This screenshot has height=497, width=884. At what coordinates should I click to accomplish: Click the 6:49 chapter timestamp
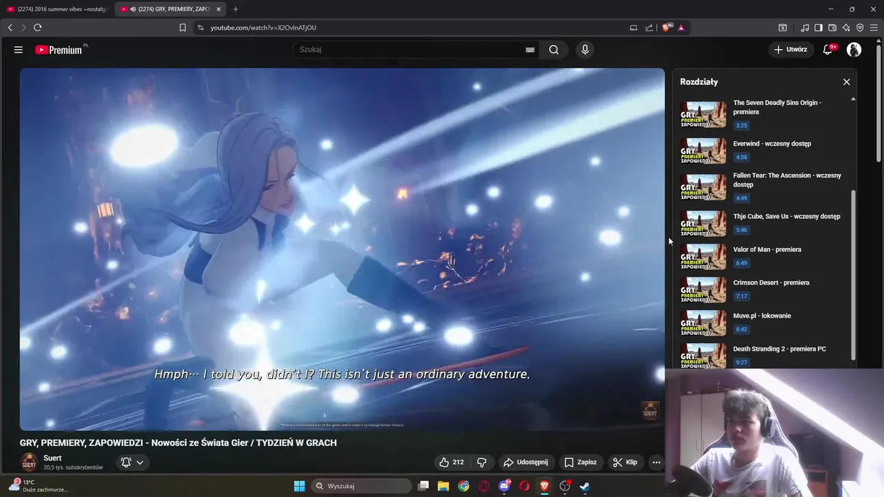click(x=741, y=263)
